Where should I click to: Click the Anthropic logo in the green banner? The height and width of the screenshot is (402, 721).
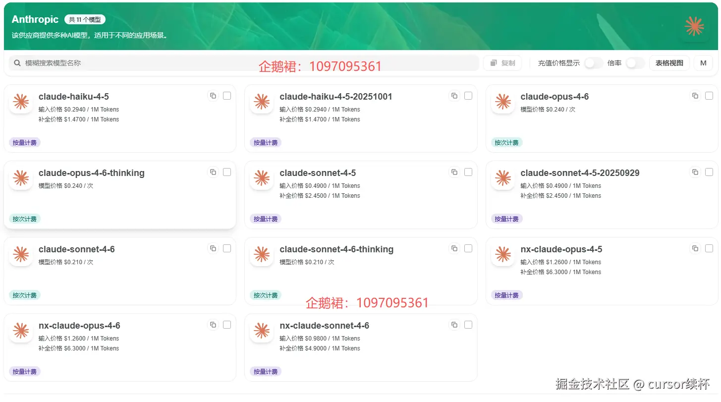pyautogui.click(x=694, y=26)
